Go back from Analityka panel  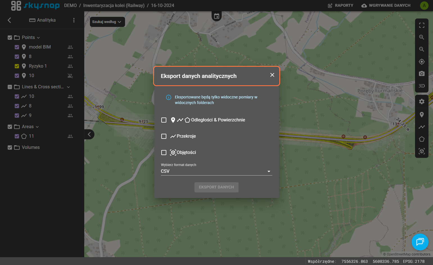point(9,20)
